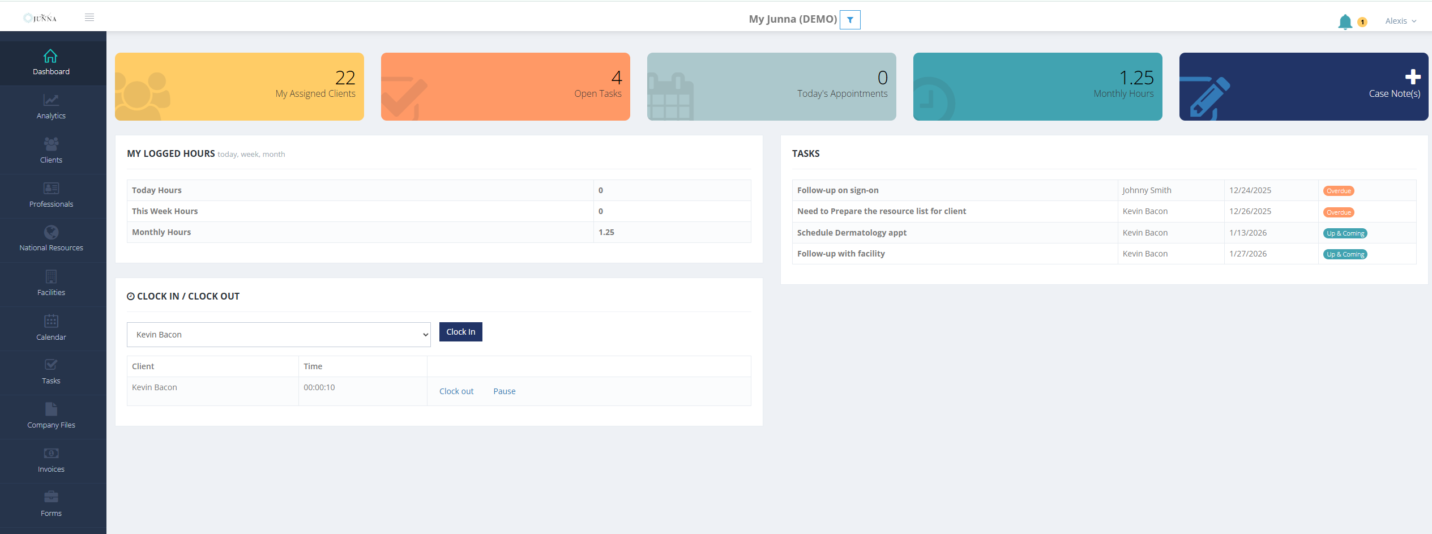Open National Resources globe icon

click(x=51, y=232)
